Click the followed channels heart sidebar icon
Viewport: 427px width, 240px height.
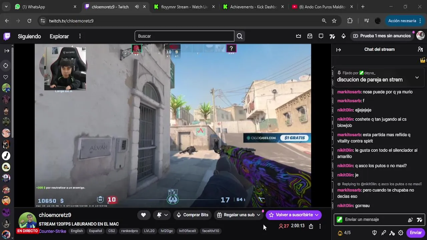point(6,77)
